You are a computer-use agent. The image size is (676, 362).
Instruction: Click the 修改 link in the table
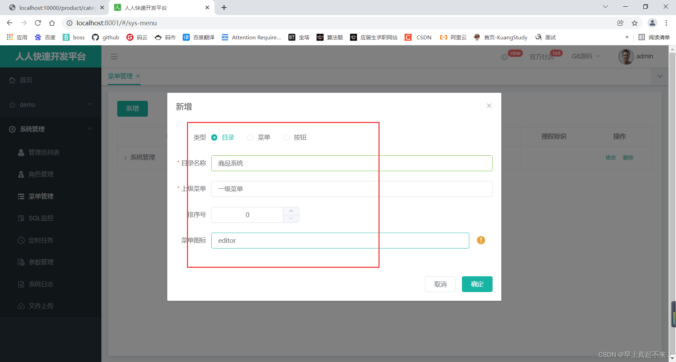tap(611, 157)
